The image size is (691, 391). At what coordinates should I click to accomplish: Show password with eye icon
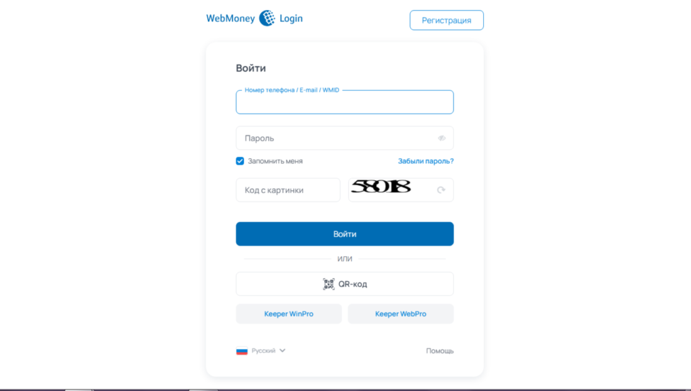442,138
